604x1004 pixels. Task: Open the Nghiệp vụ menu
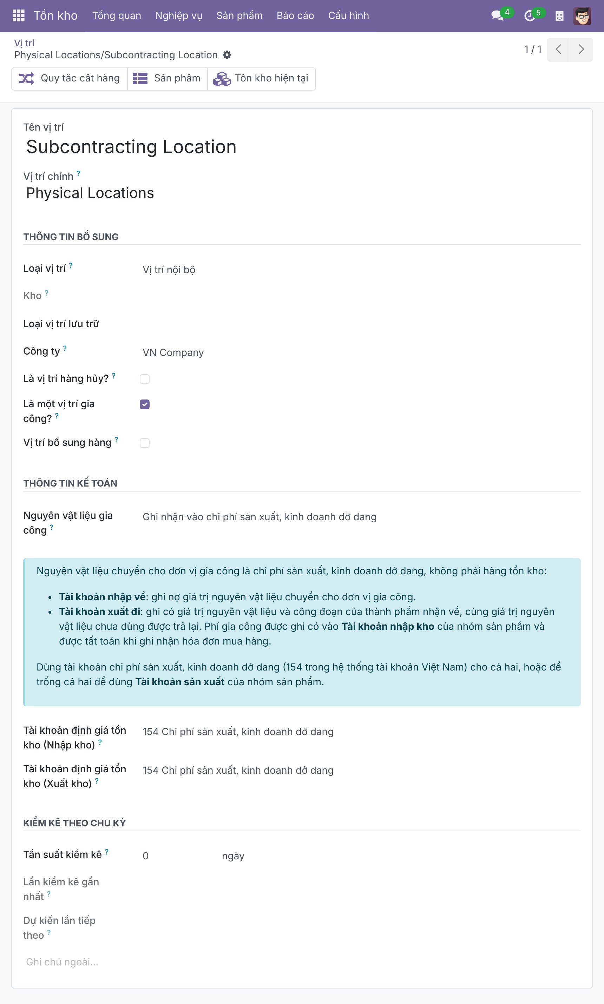click(x=179, y=15)
